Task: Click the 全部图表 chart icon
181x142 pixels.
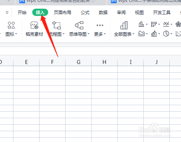Action: tap(124, 25)
